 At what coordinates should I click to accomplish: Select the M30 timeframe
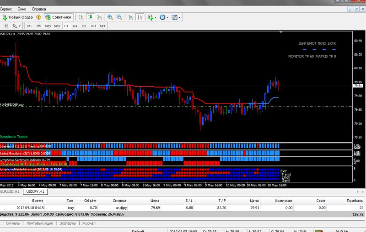[57, 26]
